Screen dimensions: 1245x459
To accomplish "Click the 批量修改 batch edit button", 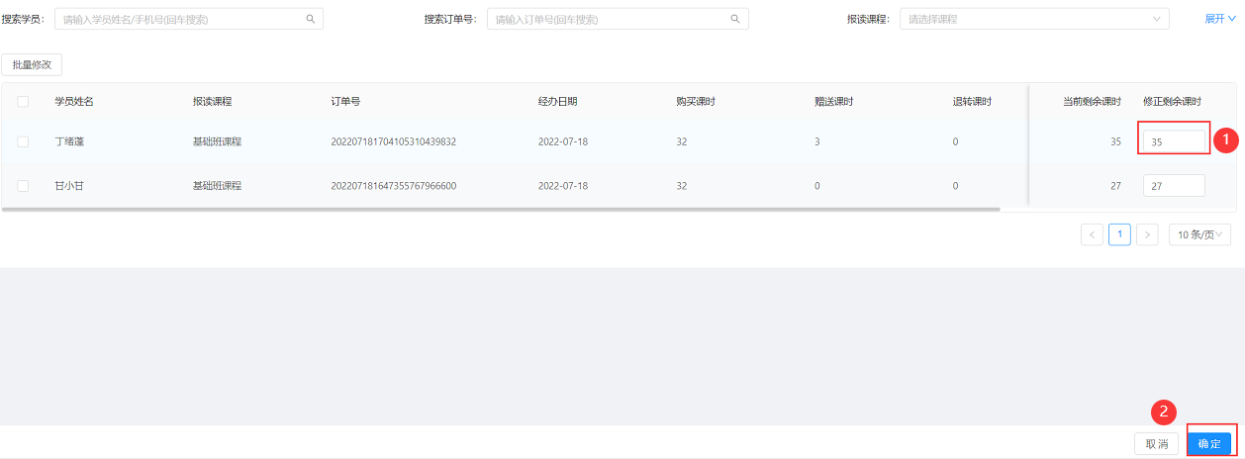I will click(x=32, y=64).
